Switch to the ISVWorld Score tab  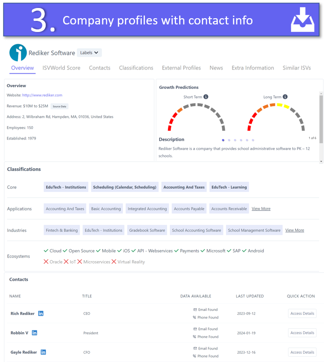[x=61, y=68]
